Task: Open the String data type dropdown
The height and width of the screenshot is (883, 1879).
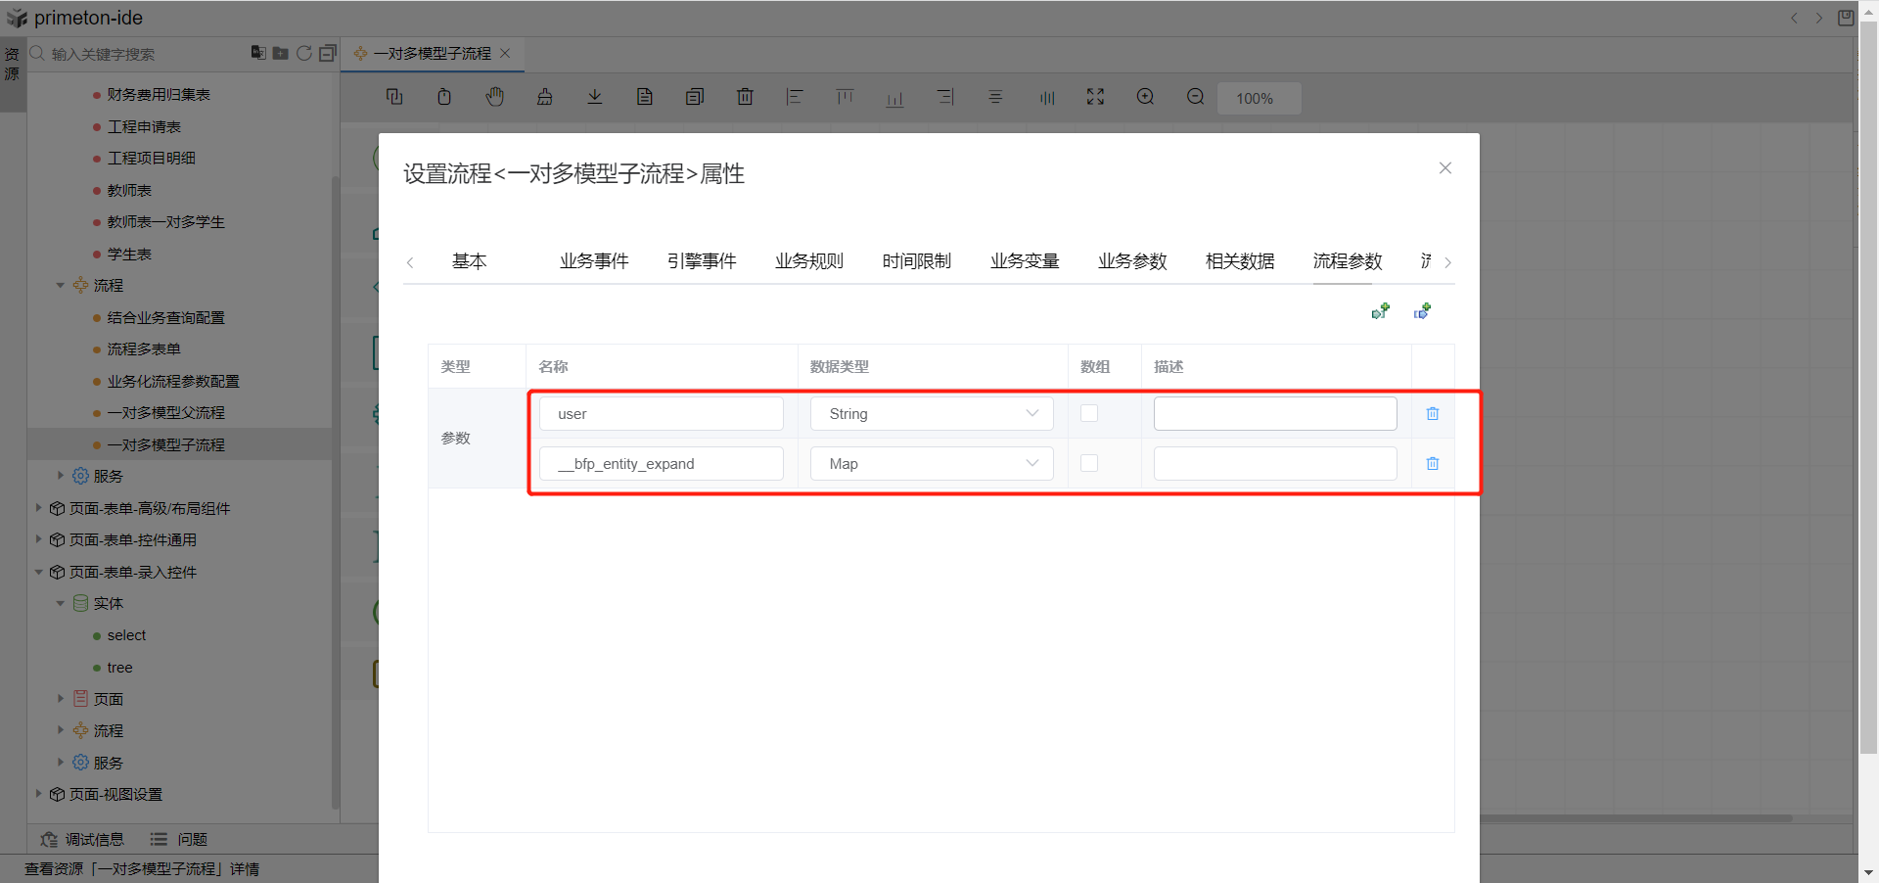Action: [931, 414]
